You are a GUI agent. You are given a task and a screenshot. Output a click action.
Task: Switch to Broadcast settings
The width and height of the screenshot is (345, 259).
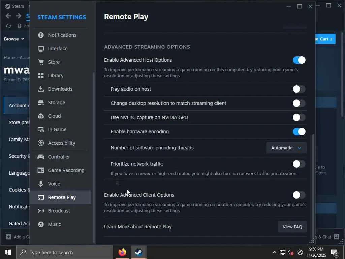pyautogui.click(x=60, y=211)
